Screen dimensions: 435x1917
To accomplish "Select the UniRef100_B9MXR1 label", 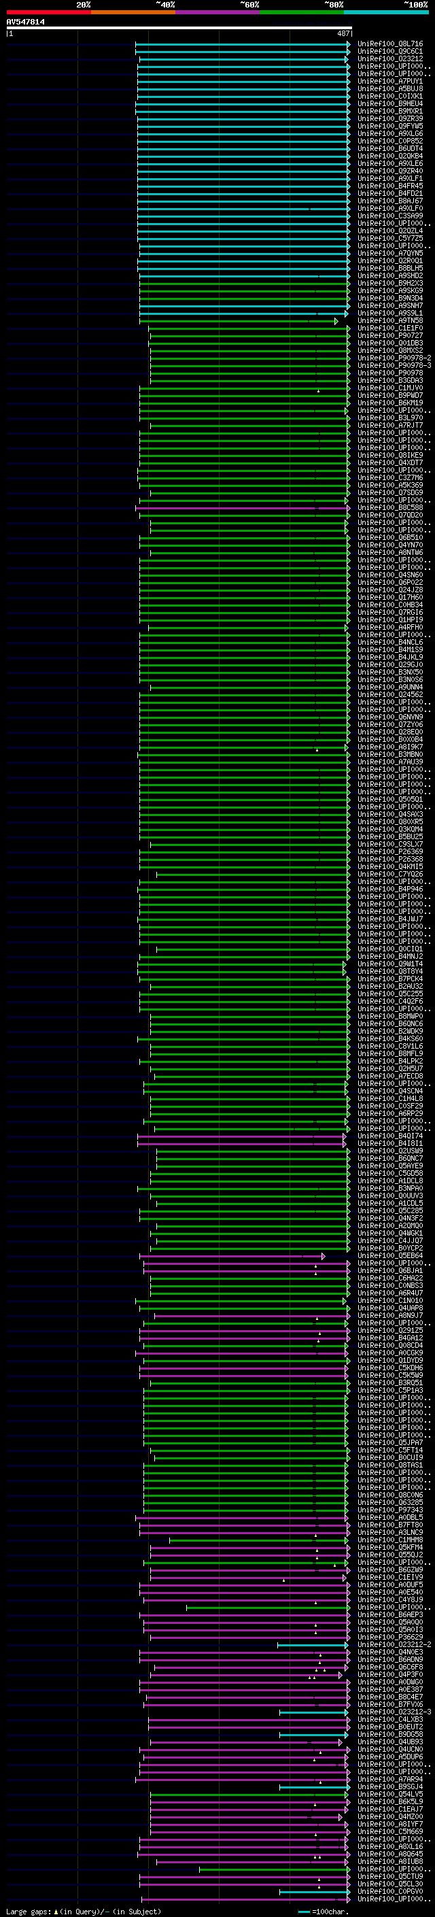I will pyautogui.click(x=389, y=111).
